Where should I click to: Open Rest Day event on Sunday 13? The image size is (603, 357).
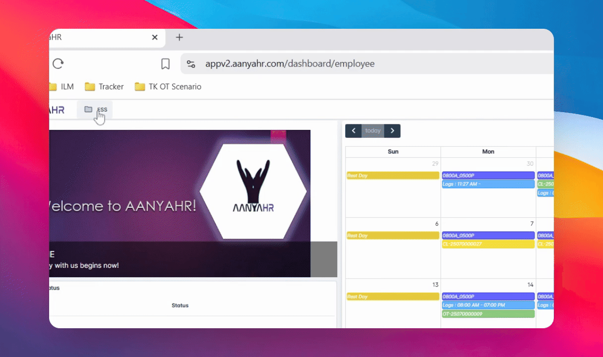[393, 297]
